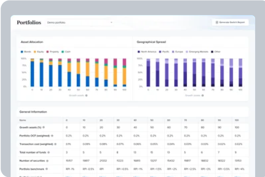Click the Portfolio OCF (weighted) row label

click(x=35, y=136)
